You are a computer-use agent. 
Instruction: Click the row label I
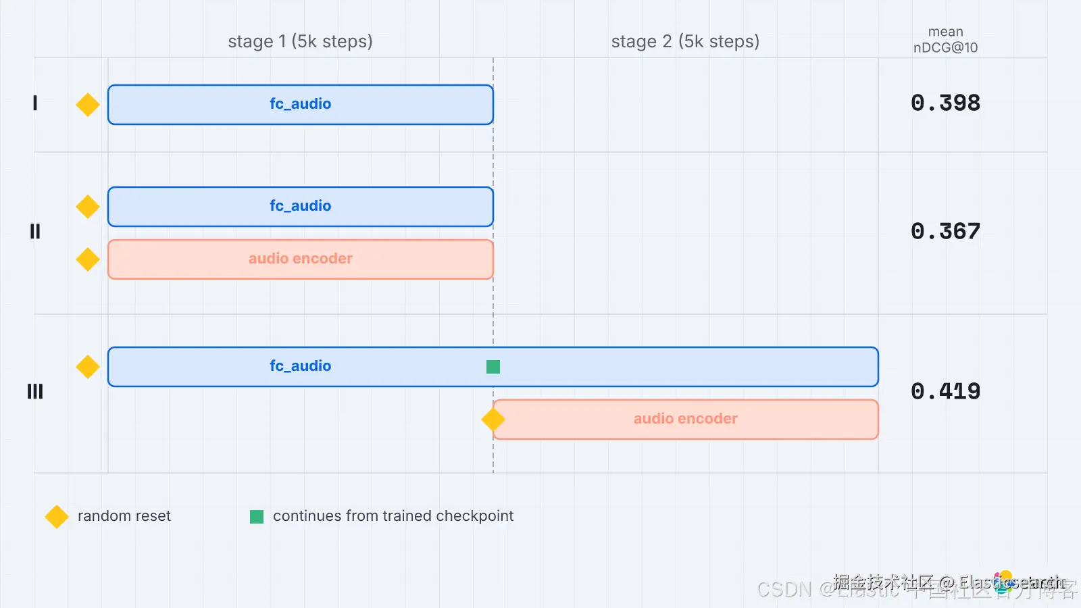coord(35,103)
